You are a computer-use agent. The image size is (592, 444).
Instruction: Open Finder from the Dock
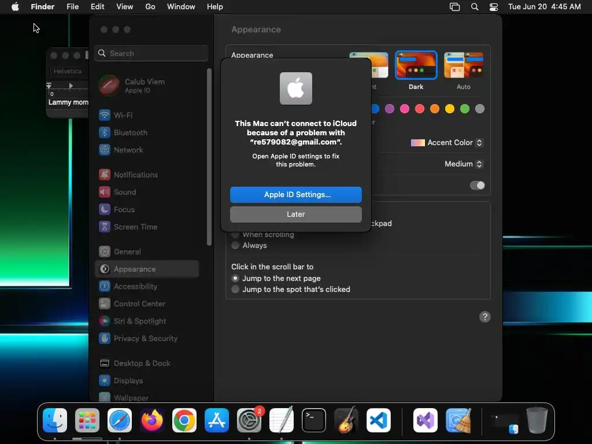pyautogui.click(x=55, y=420)
